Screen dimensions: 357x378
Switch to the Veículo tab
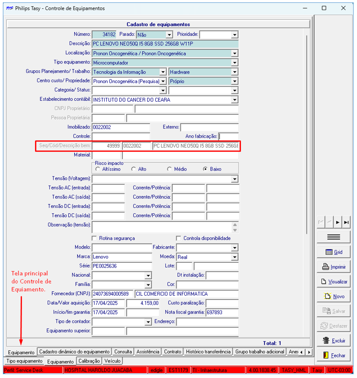tap(113, 361)
